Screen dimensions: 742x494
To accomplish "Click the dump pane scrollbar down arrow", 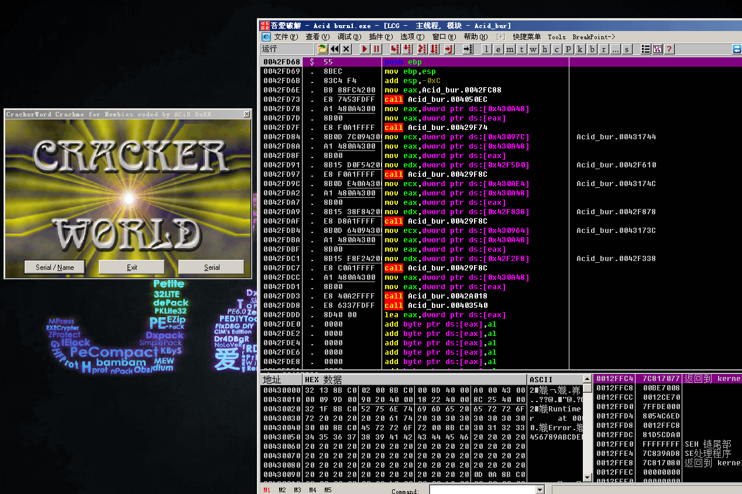I will click(588, 478).
